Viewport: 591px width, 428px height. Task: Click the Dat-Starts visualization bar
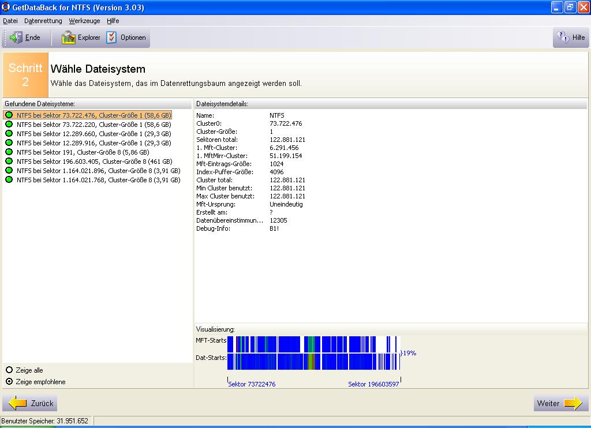[313, 362]
